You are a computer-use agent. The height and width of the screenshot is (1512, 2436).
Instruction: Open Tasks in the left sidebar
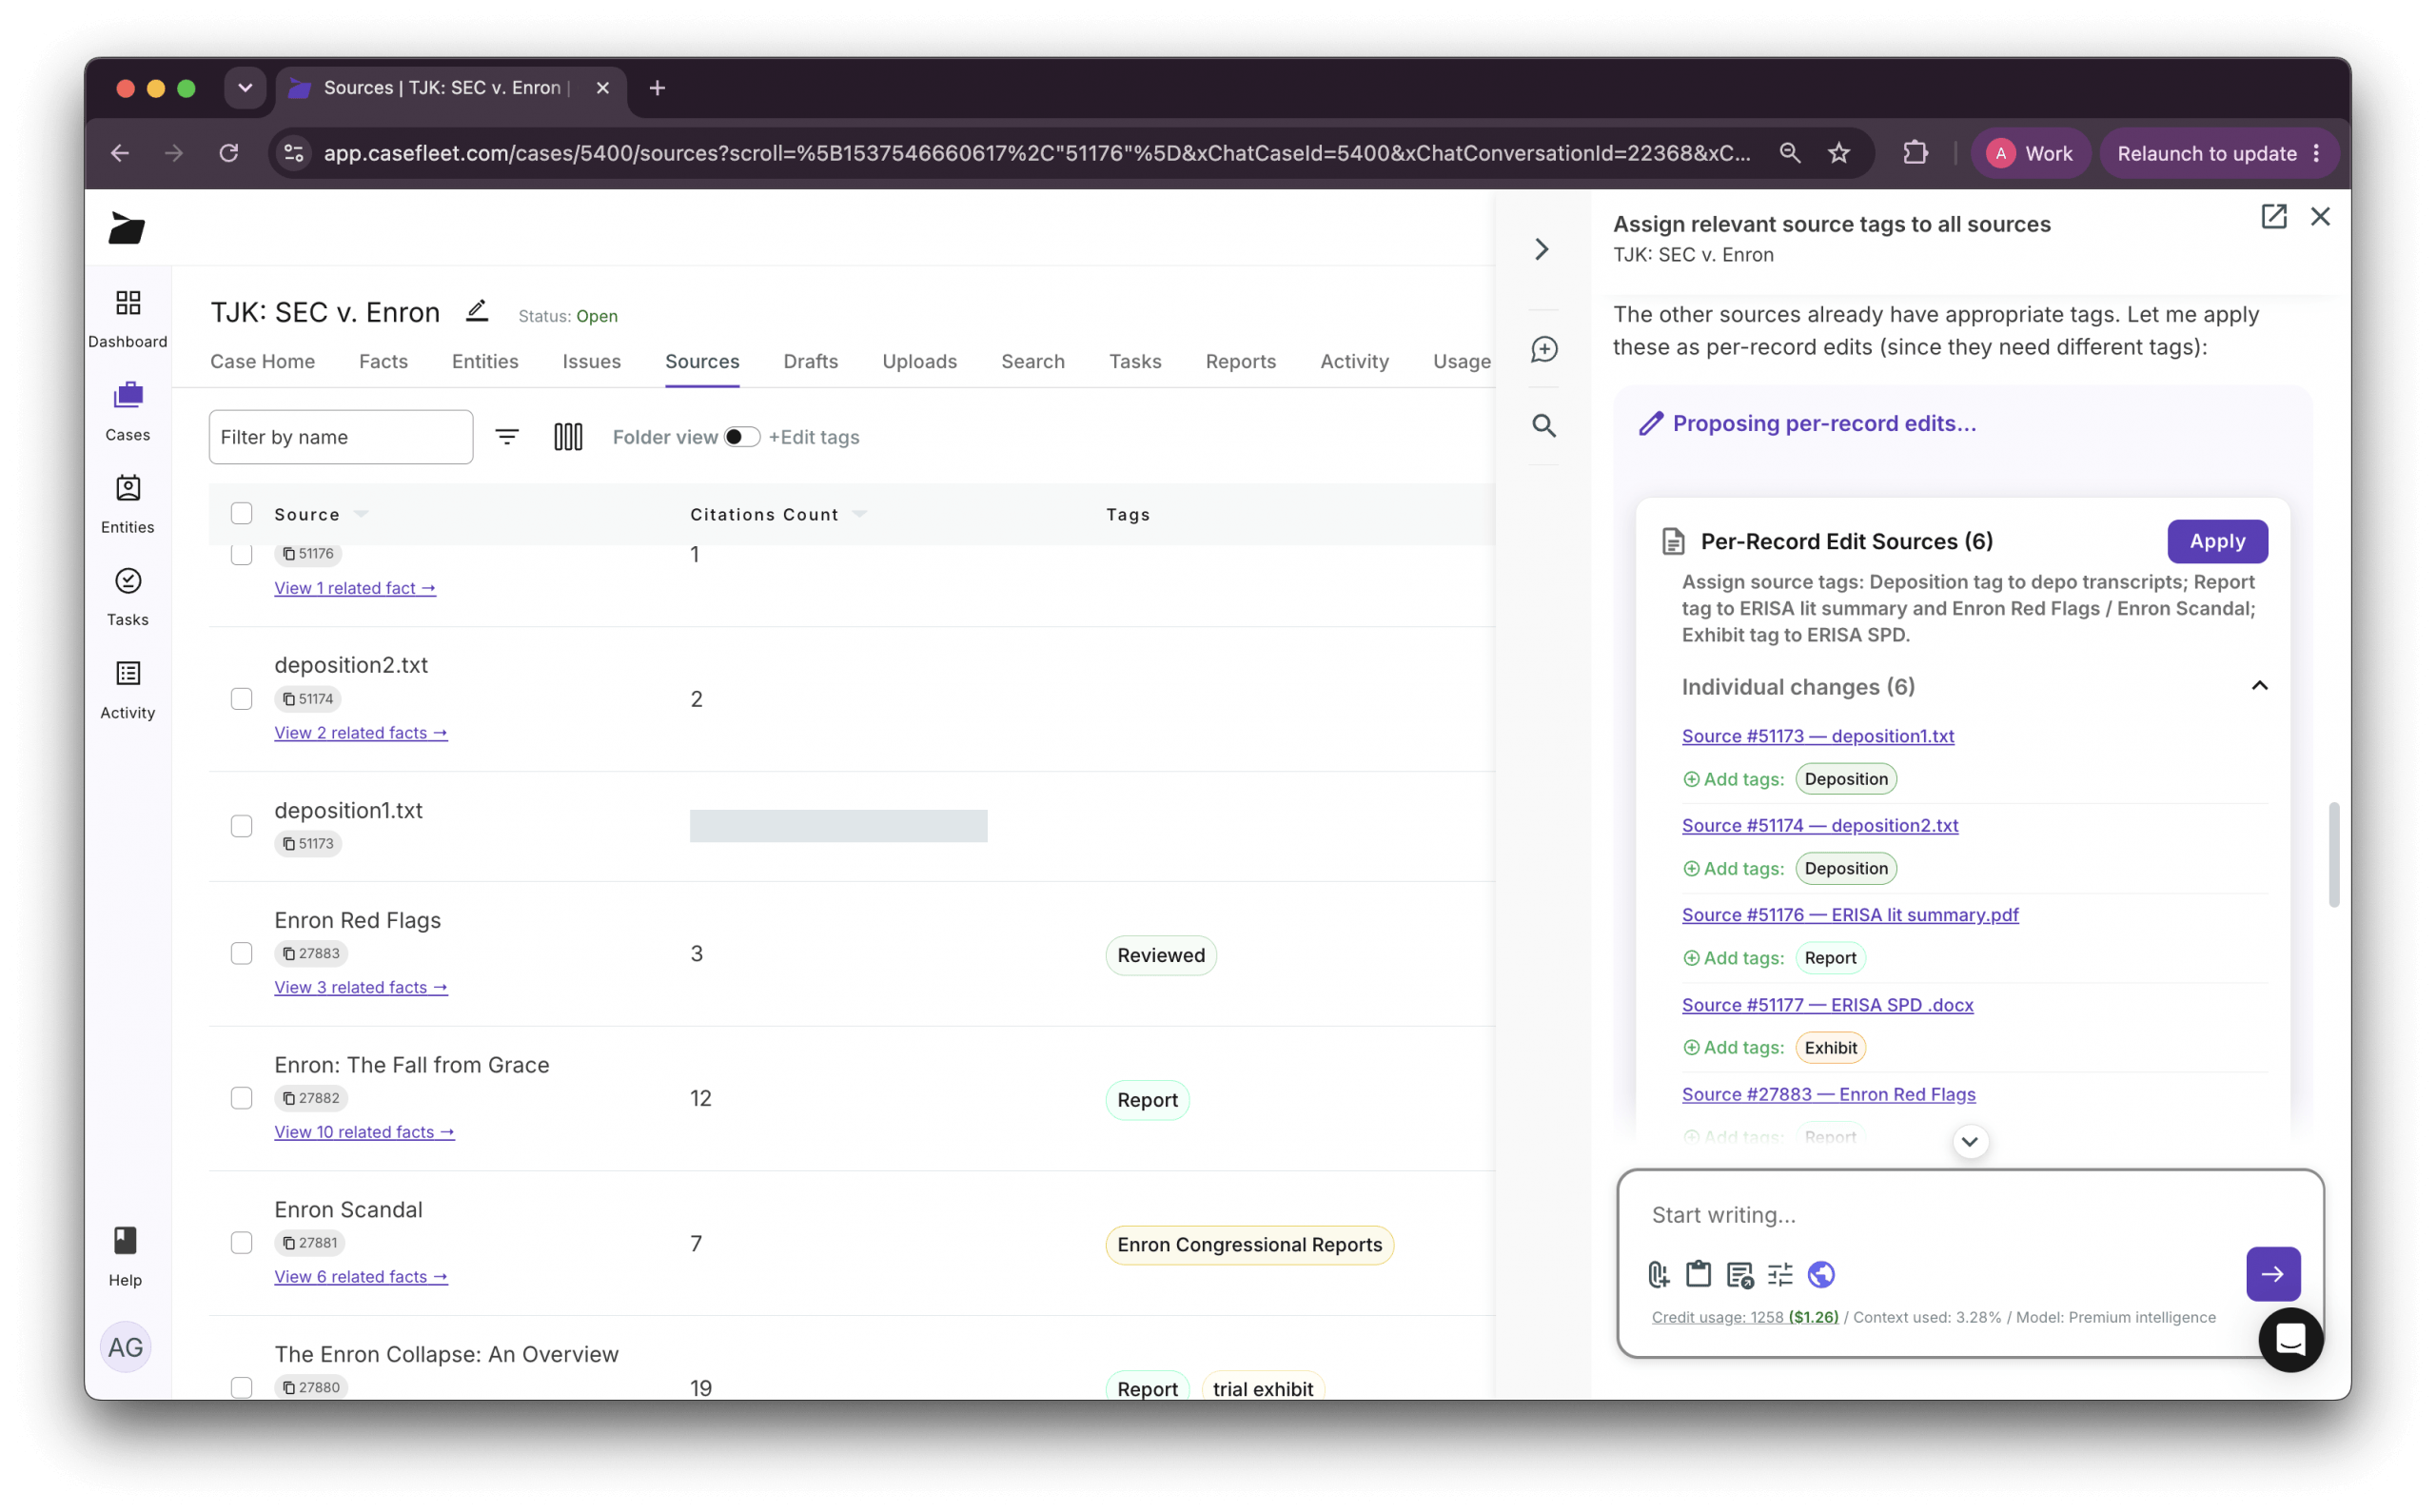pyautogui.click(x=128, y=597)
